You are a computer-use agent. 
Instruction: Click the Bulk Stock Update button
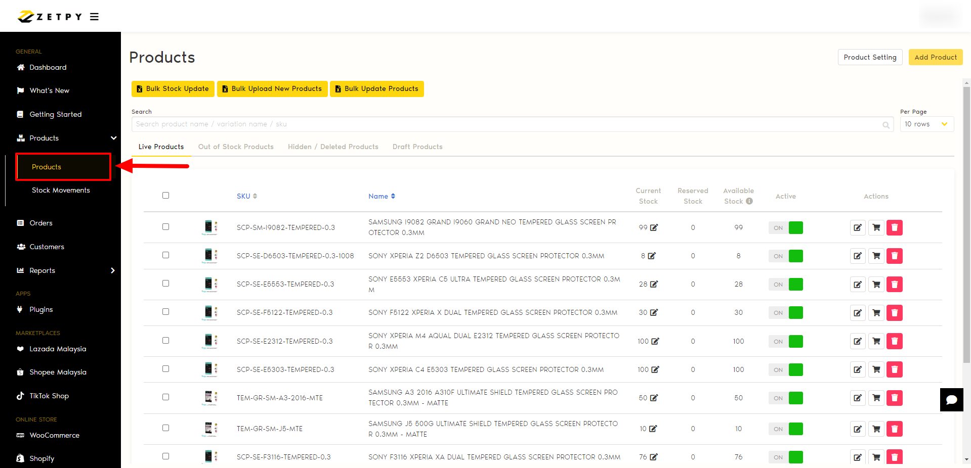[x=173, y=88]
